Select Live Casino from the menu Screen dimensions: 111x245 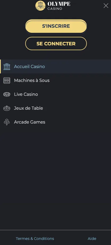coord(55,94)
